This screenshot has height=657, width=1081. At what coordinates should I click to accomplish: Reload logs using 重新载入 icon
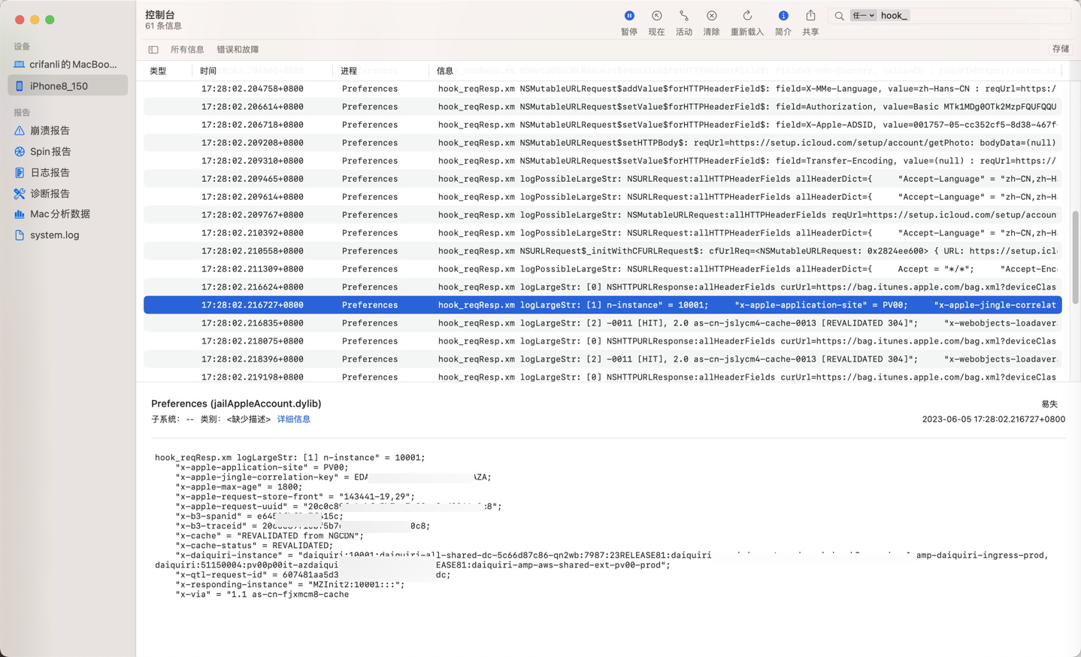747,16
